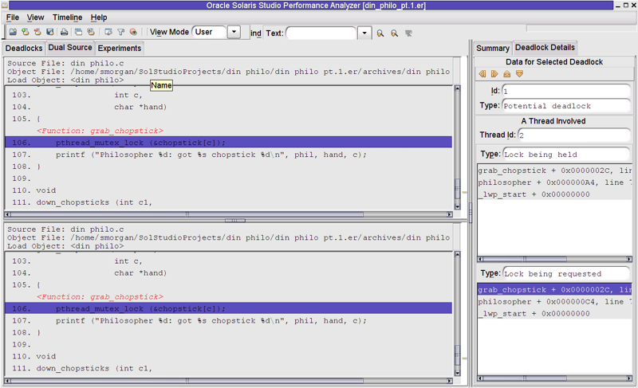Click the toolbar icon right of New Window
Viewport: 638px width, 388px height.
tap(91, 32)
